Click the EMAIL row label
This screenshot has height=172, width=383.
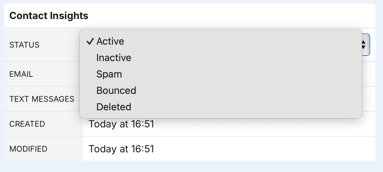[x=21, y=74]
